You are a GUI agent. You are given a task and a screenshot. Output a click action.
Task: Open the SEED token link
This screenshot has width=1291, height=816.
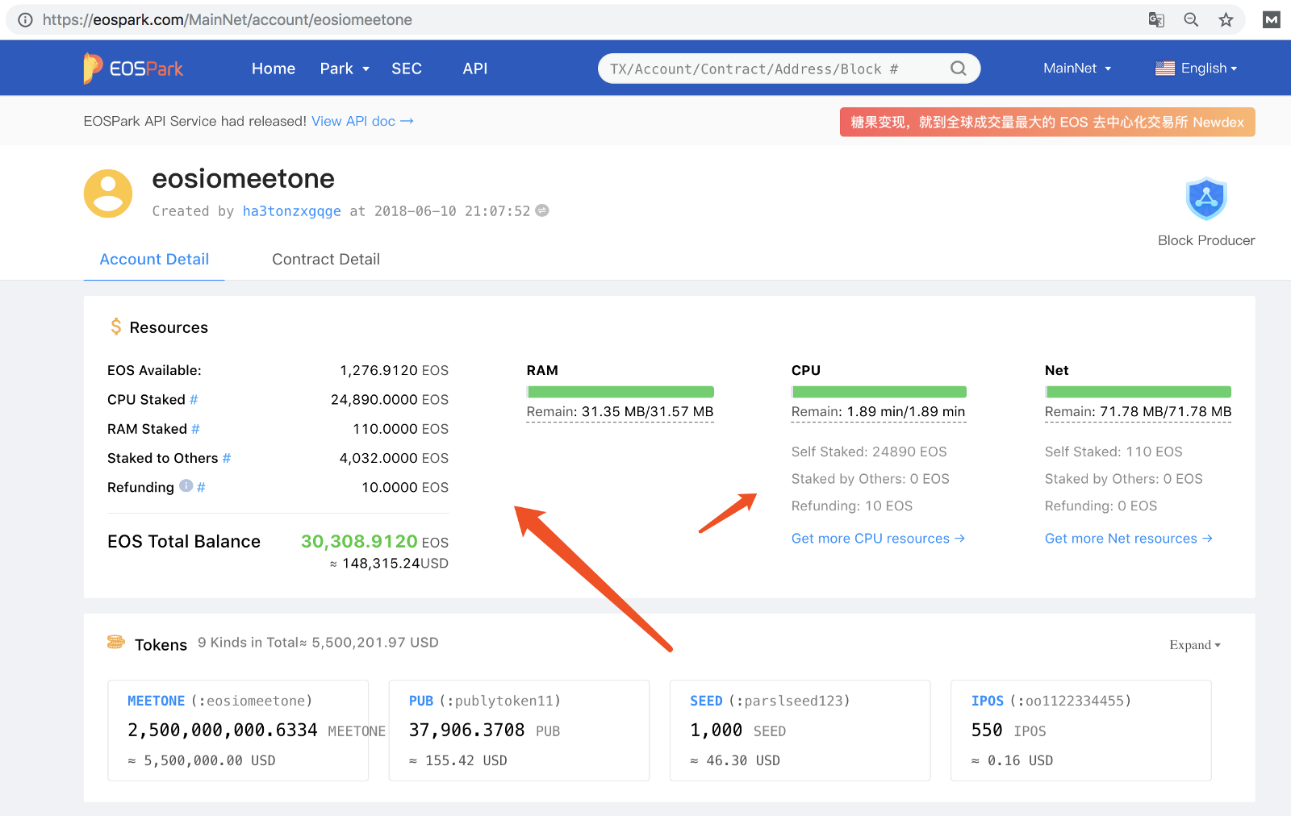(x=706, y=701)
